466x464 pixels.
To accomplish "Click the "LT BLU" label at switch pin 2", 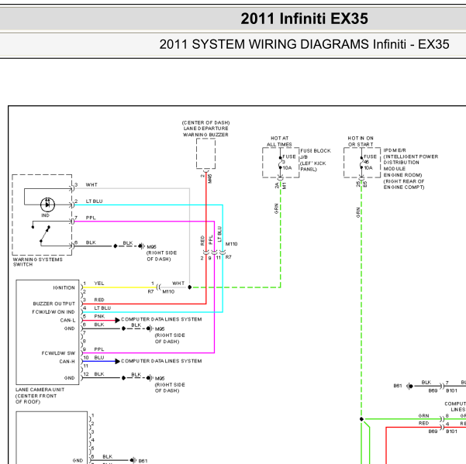I will [x=94, y=201].
